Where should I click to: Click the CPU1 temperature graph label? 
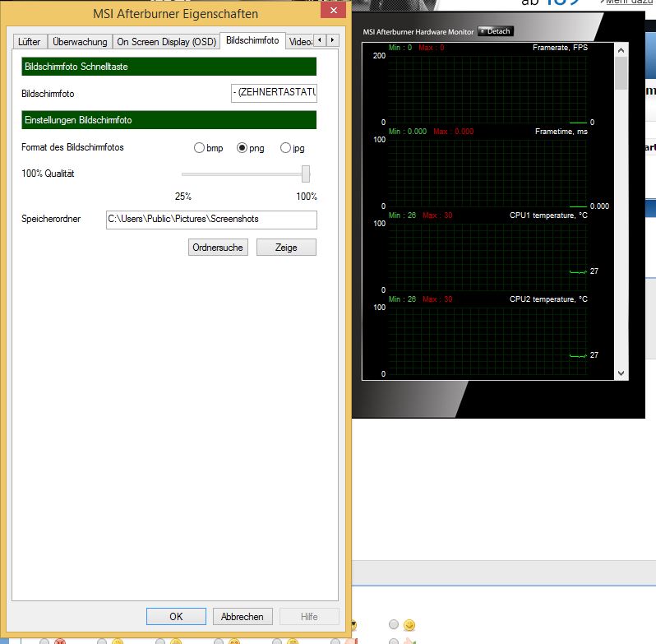coord(548,215)
